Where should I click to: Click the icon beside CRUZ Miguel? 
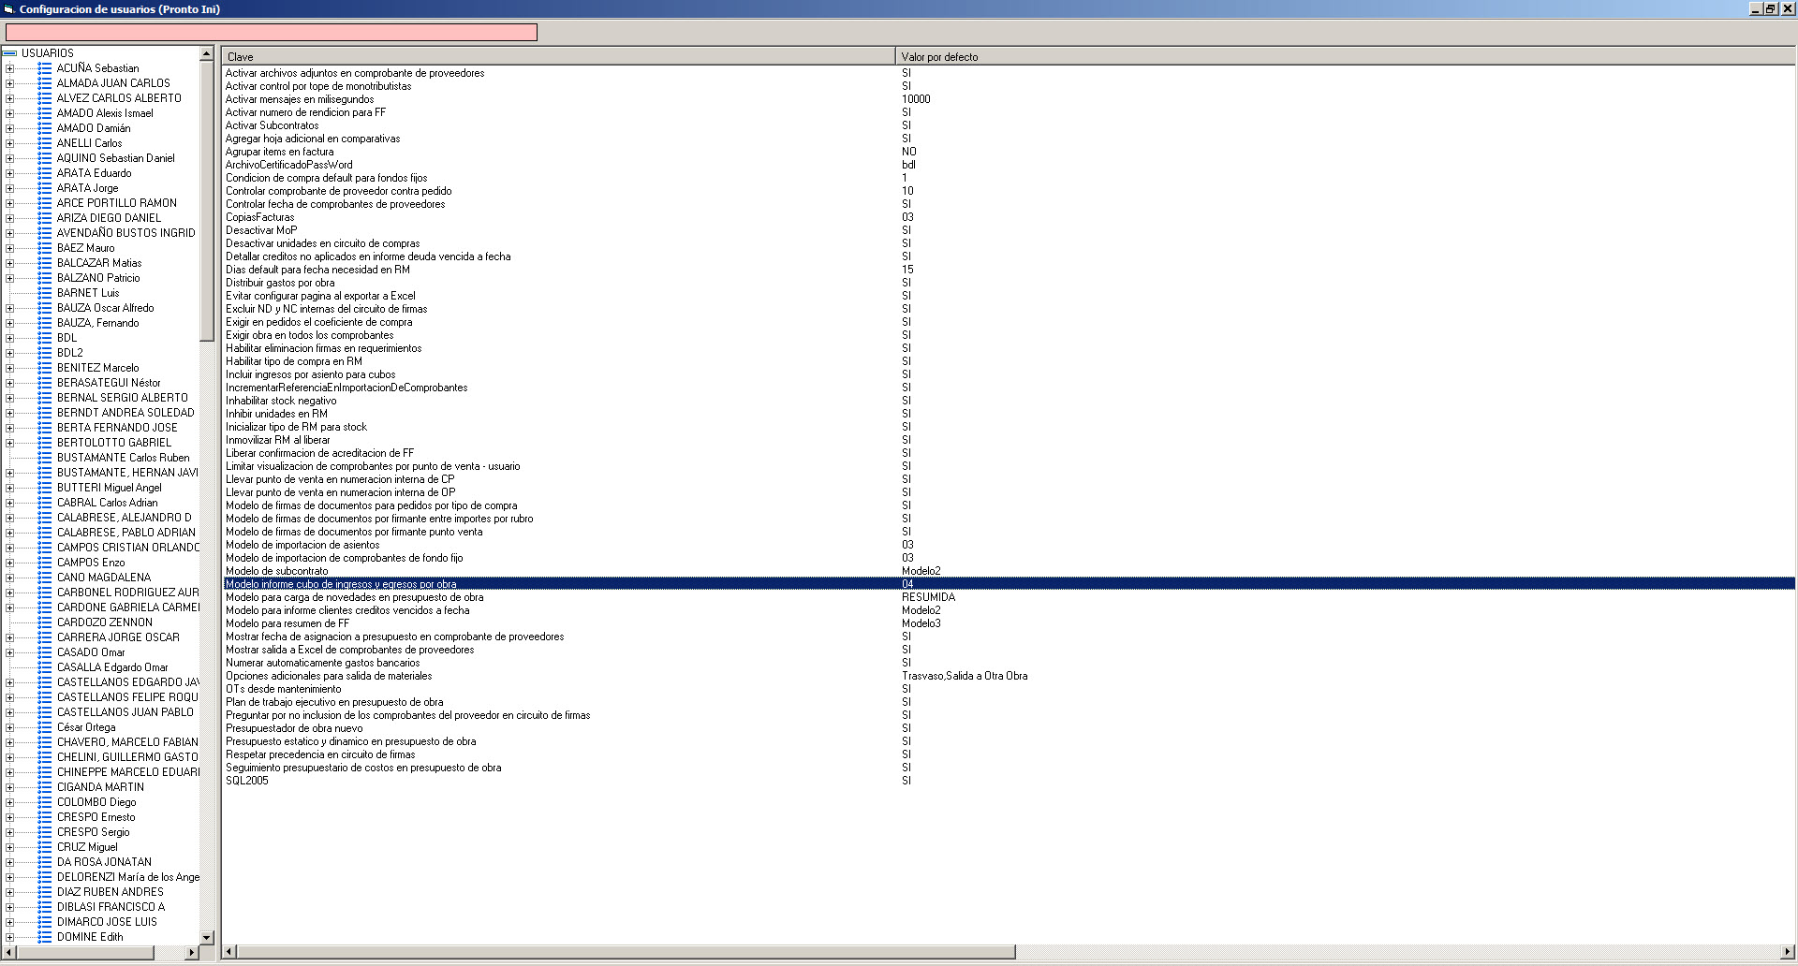click(44, 847)
